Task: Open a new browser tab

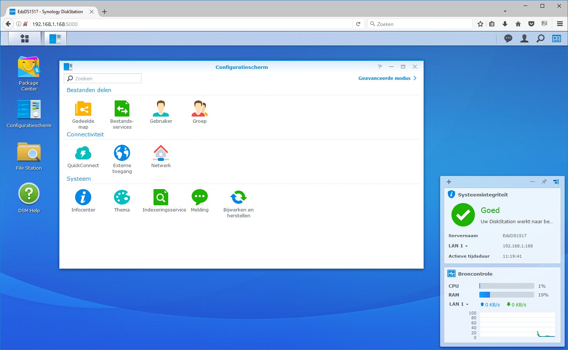Action: tap(104, 12)
